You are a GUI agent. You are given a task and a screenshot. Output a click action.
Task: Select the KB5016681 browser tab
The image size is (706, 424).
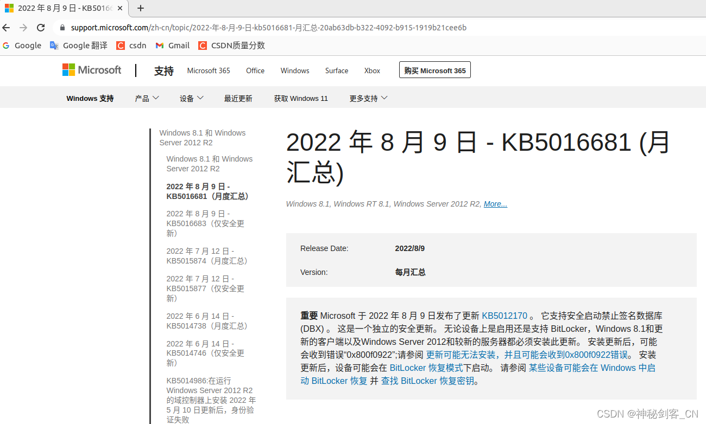tap(64, 8)
